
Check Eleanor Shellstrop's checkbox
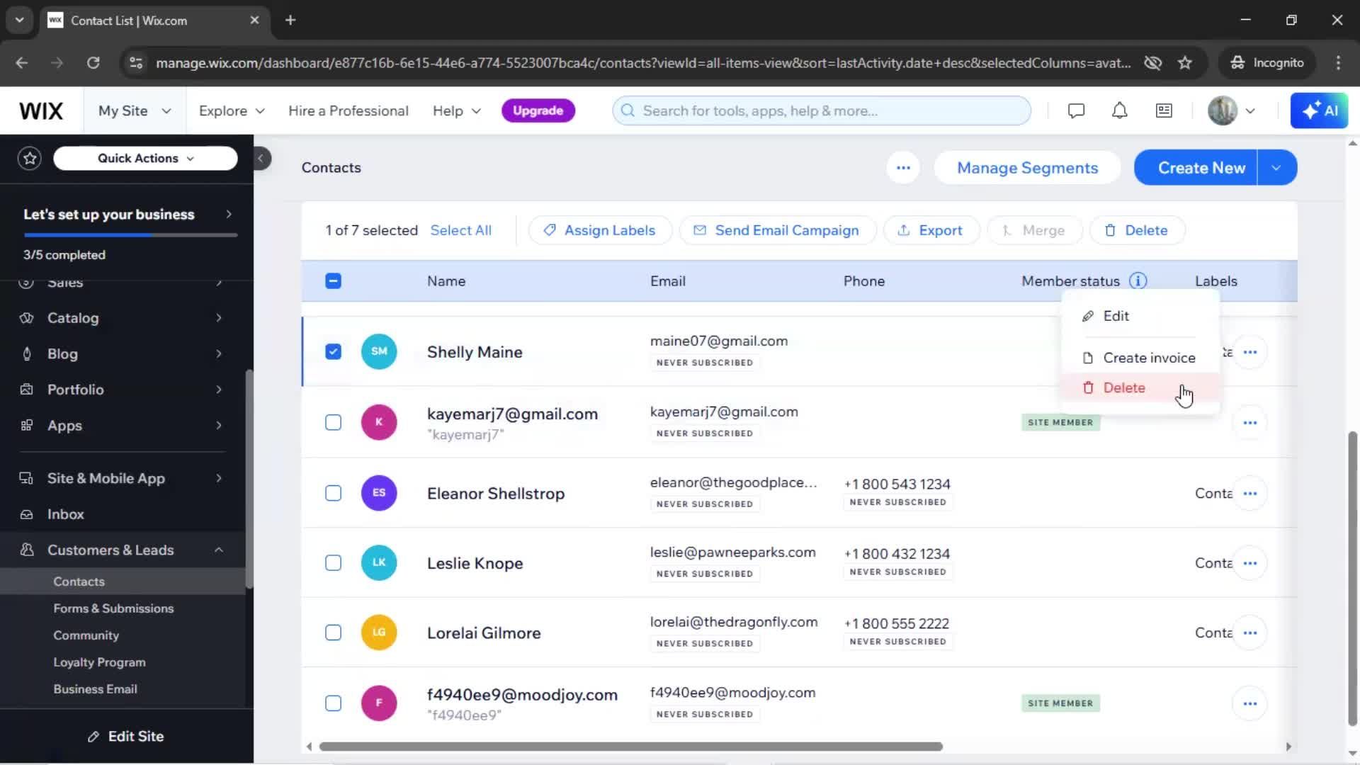coord(333,493)
